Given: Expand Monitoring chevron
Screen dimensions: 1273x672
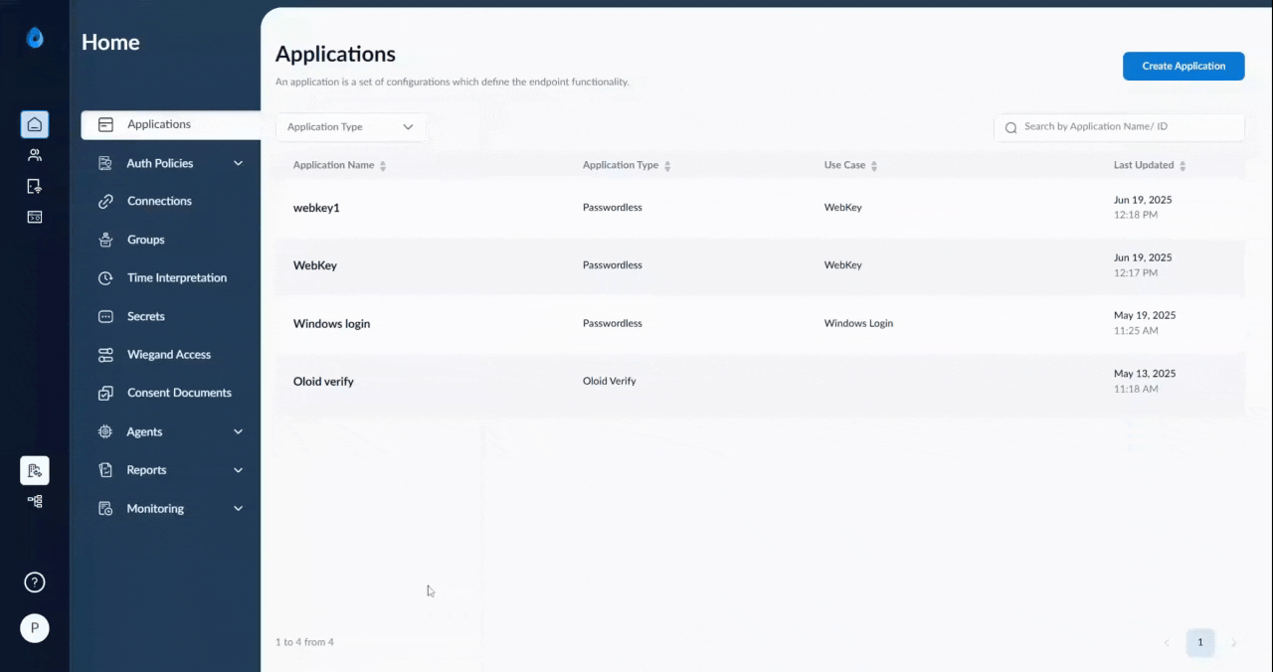Looking at the screenshot, I should pyautogui.click(x=239, y=509).
